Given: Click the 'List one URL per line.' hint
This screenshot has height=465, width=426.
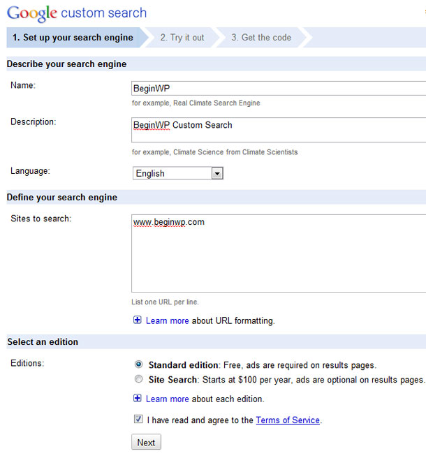Looking at the screenshot, I should tap(165, 302).
